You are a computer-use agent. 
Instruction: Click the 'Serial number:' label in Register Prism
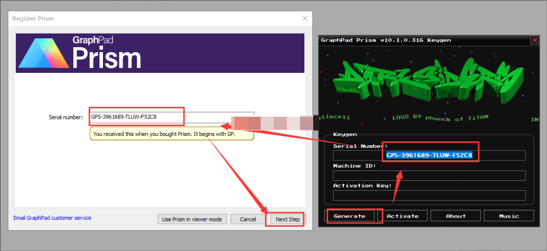(x=66, y=117)
